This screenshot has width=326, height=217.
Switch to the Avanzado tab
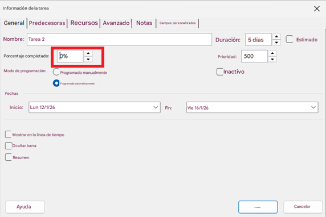tap(116, 23)
